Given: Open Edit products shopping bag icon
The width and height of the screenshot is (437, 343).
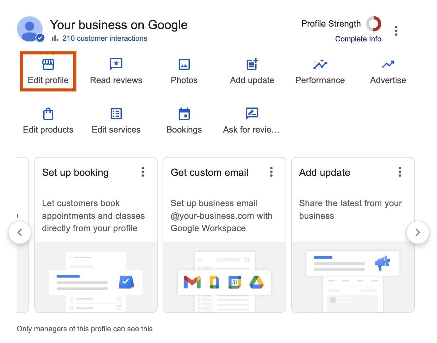Looking at the screenshot, I should [x=48, y=114].
